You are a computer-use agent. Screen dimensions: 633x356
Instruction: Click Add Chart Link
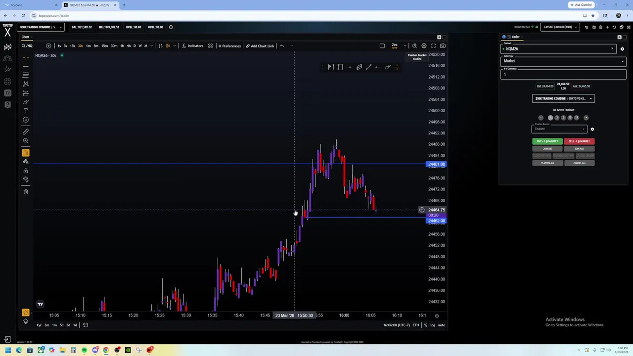260,46
